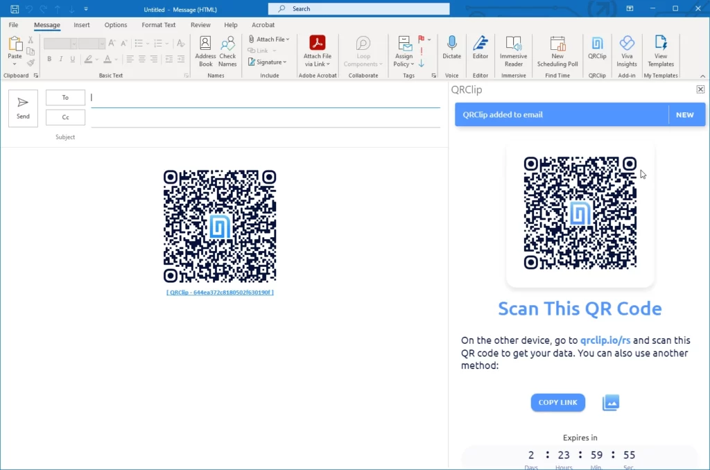Open the numbered list dropdown

coord(167,44)
